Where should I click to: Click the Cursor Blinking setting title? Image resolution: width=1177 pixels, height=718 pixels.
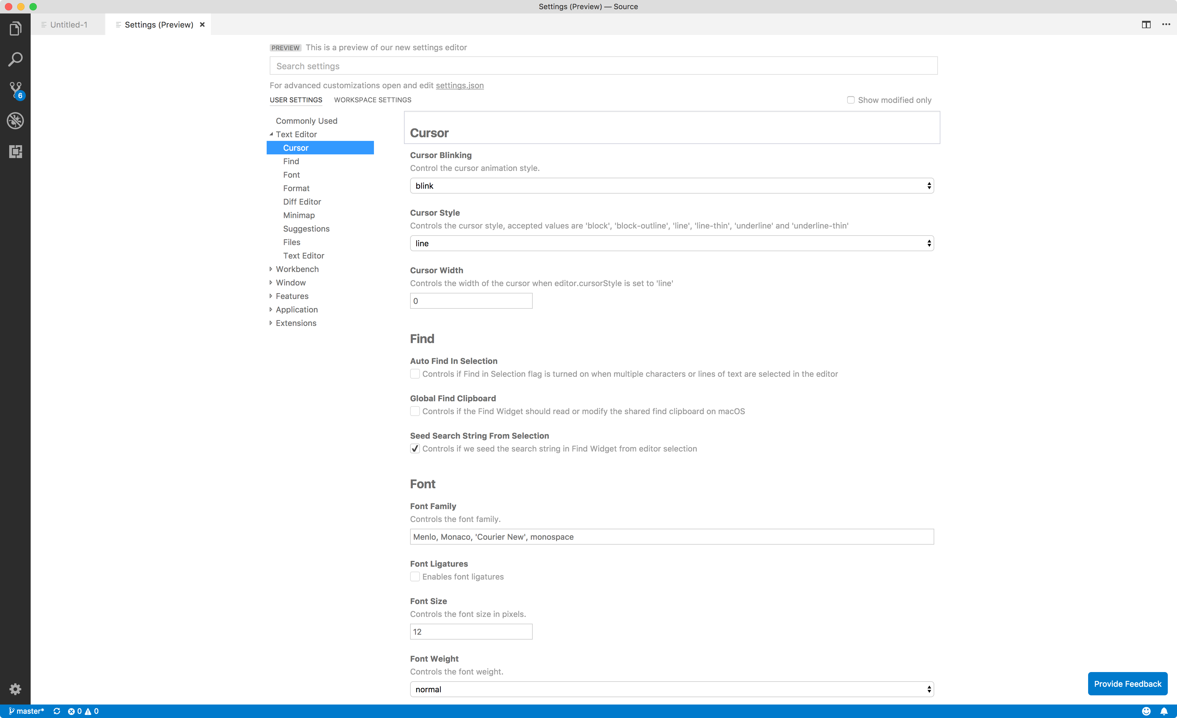tap(440, 155)
